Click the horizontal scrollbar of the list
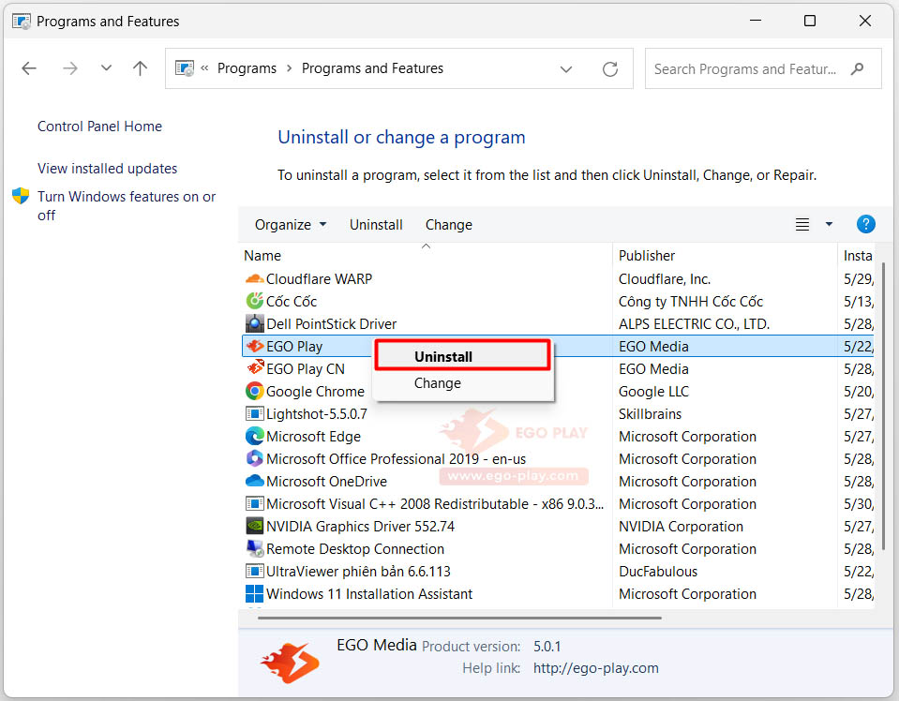Screen dimensions: 899x701 tap(459, 618)
